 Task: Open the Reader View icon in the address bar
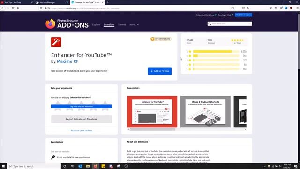point(232,8)
